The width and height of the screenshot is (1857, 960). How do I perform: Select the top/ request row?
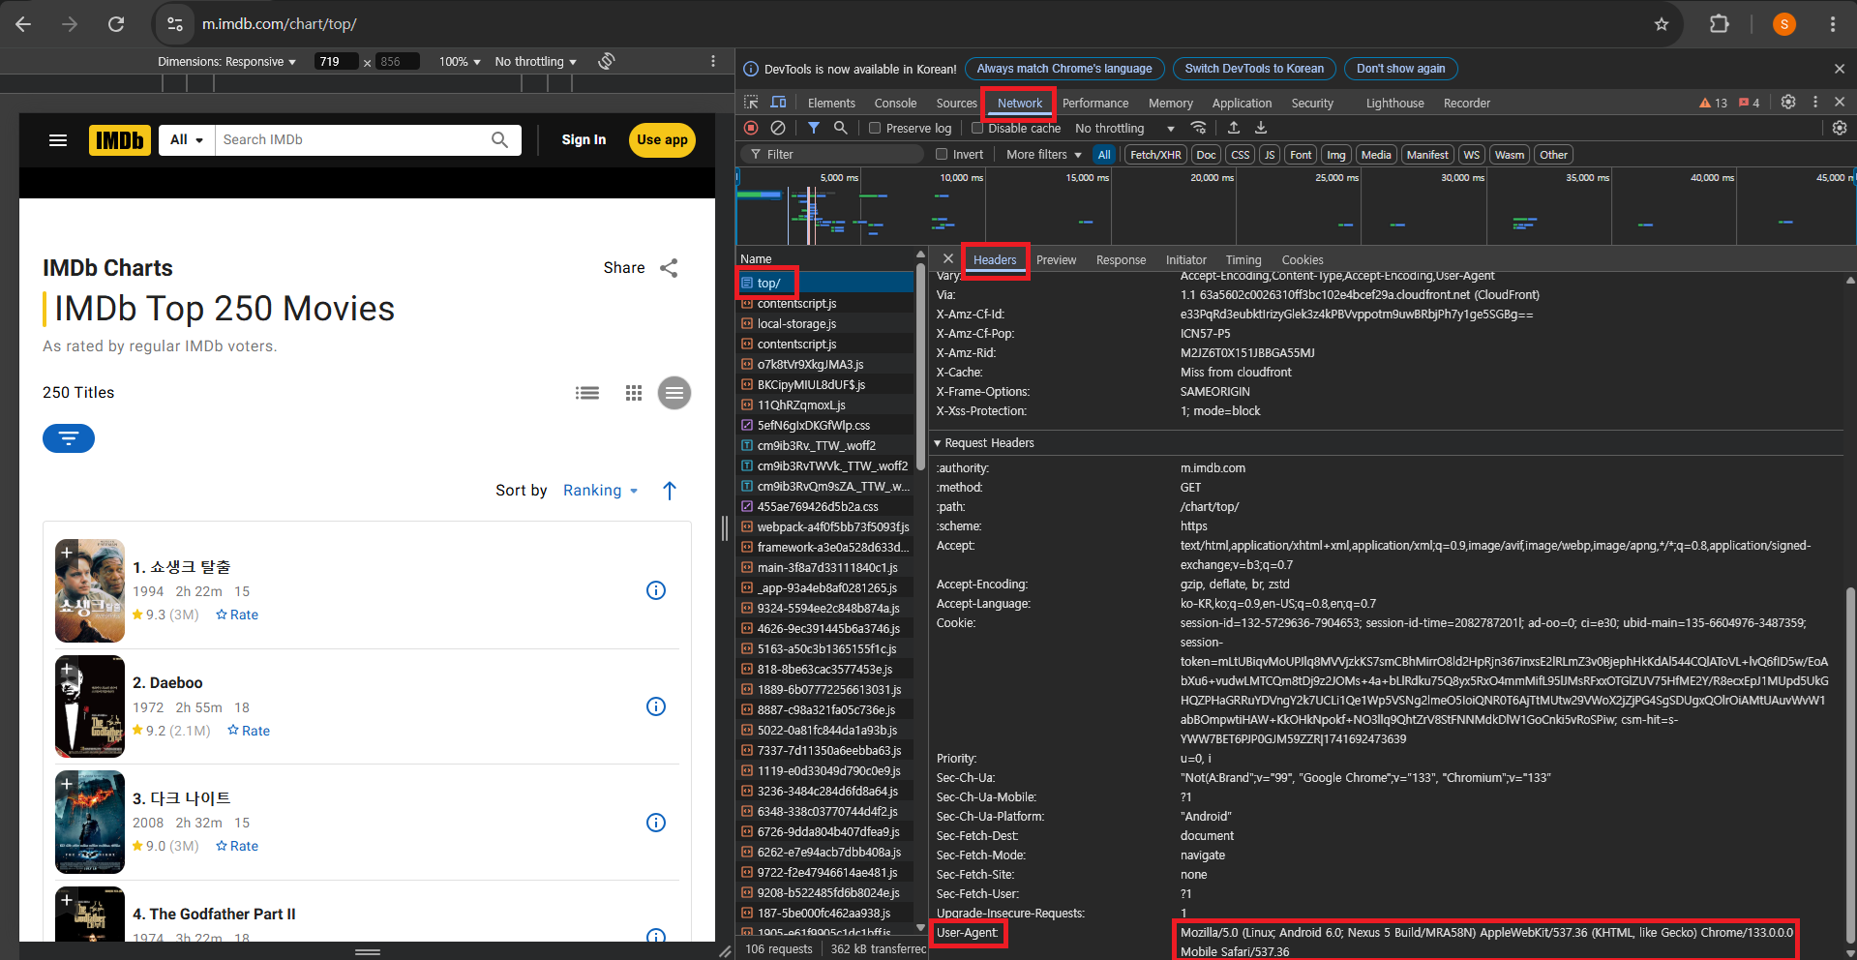825,283
